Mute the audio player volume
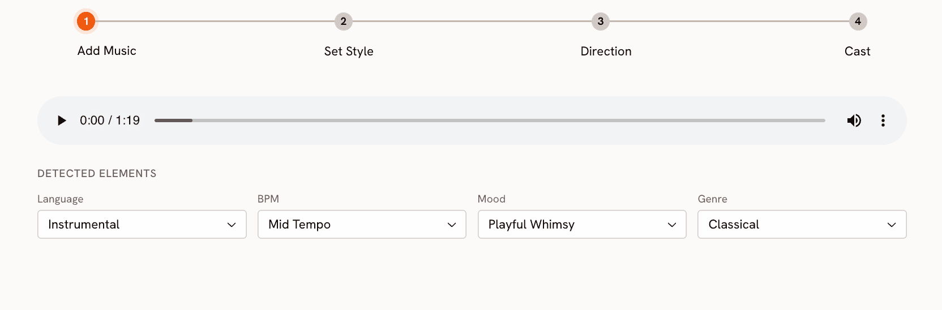The image size is (942, 310). click(854, 120)
